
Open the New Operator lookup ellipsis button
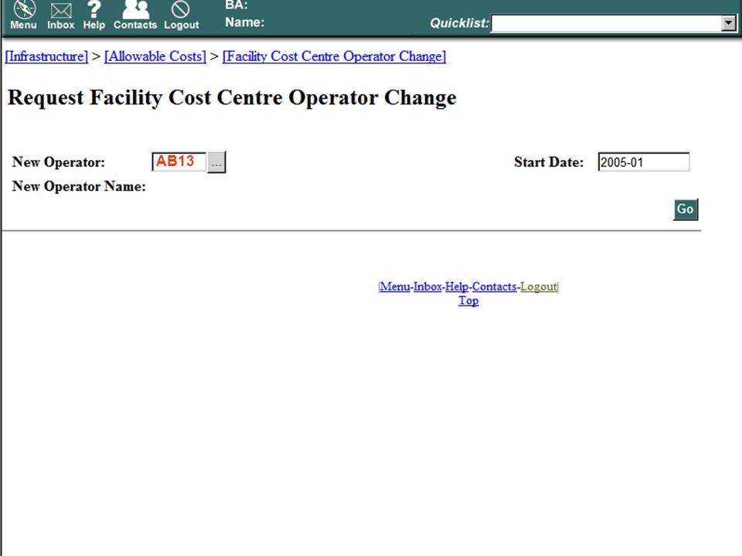216,162
